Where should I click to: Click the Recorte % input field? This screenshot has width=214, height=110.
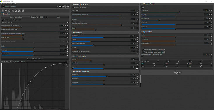coord(41,17)
